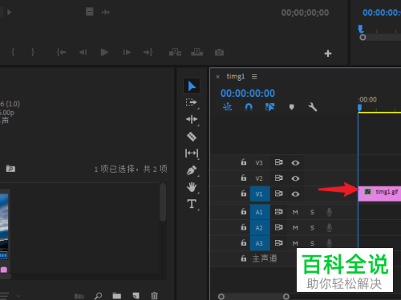
Task: Mute the A3 audio track
Action: click(295, 243)
